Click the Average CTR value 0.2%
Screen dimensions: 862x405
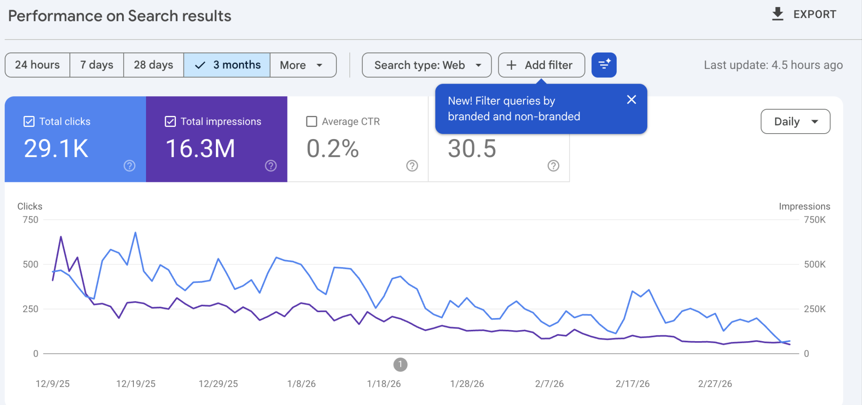(x=333, y=149)
